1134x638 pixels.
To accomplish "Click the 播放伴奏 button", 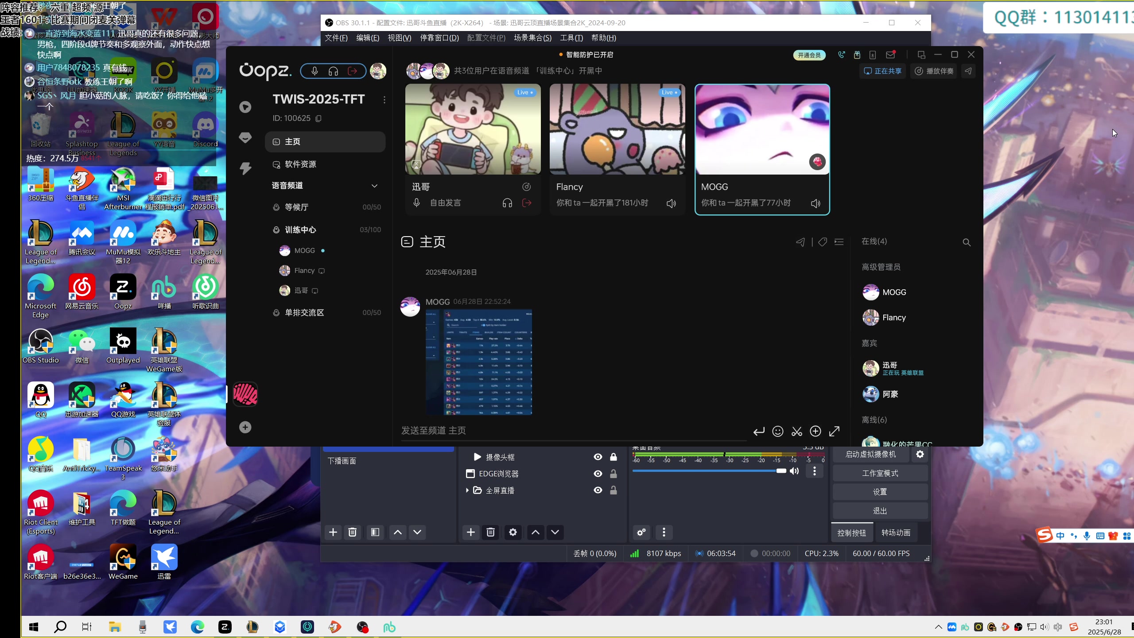I will click(x=935, y=71).
